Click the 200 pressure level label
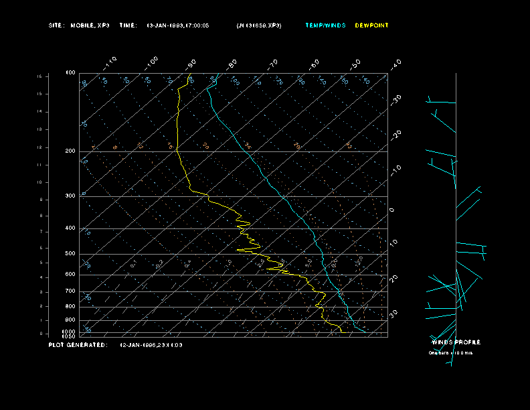The image size is (530, 410). [70, 151]
